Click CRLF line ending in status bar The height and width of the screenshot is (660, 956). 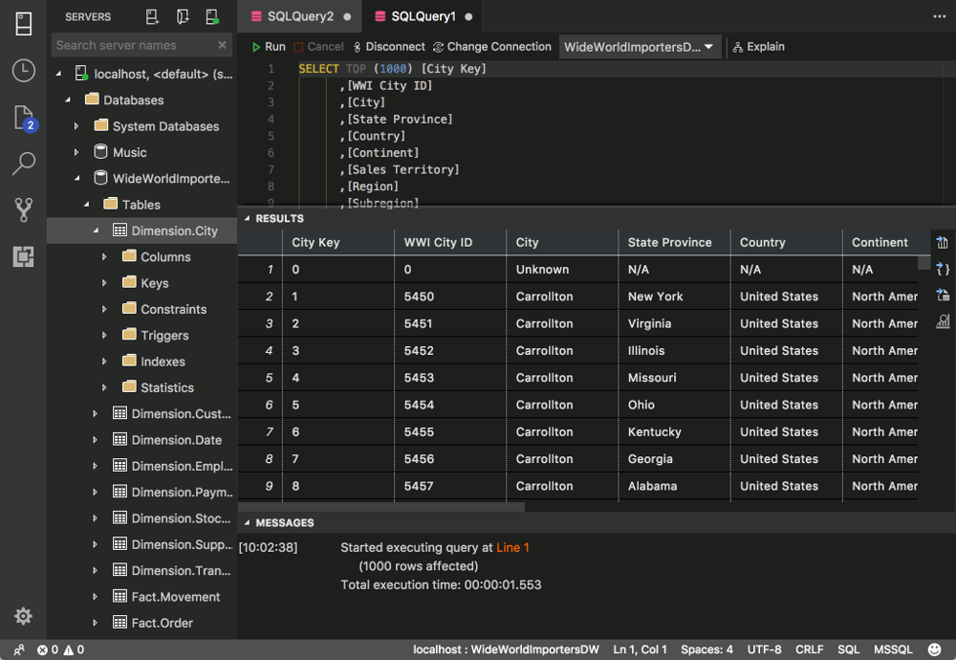coord(809,649)
